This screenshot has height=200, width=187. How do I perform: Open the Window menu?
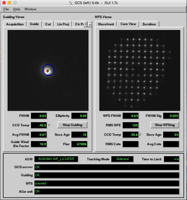click(30, 9)
